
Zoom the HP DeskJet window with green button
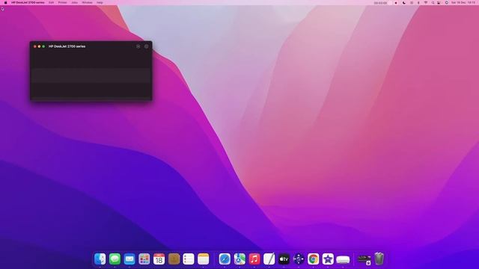tap(43, 46)
